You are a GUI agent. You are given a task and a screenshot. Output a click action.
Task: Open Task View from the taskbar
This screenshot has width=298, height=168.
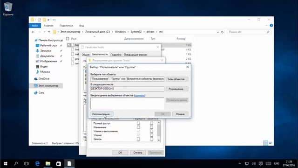coord(27,164)
